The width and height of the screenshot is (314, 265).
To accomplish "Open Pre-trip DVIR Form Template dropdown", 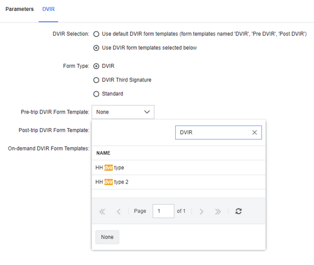I will pyautogui.click(x=123, y=112).
